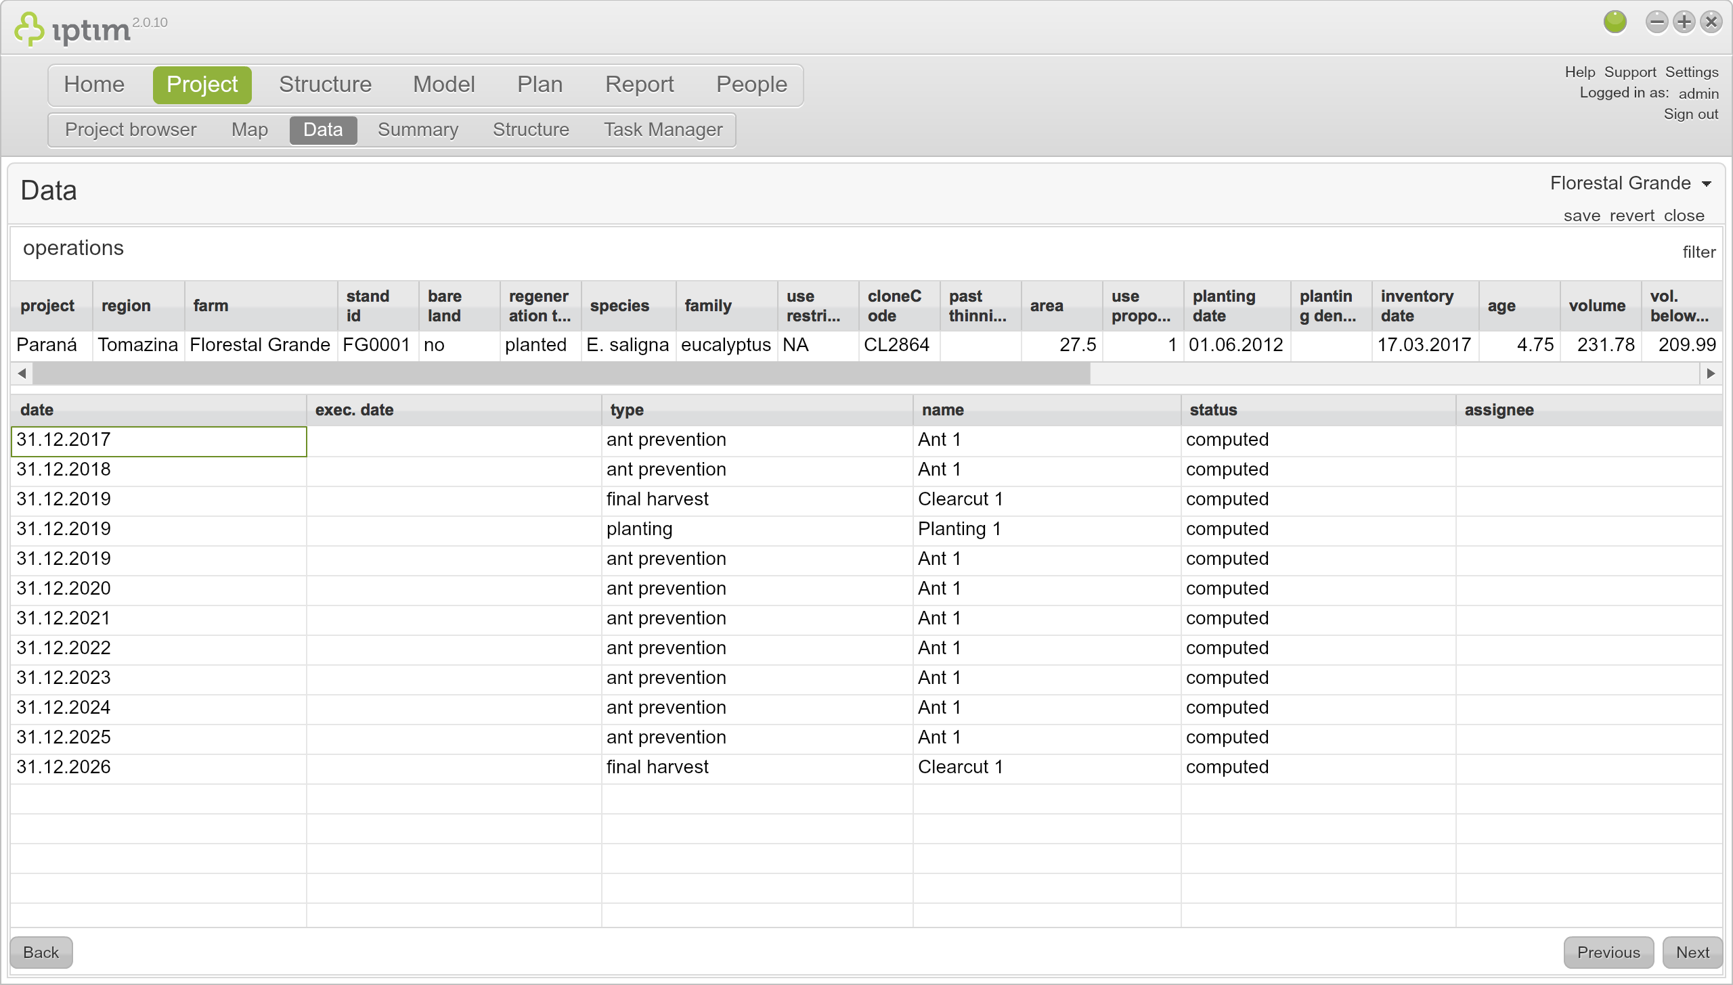The image size is (1733, 985).
Task: Click the close link under Florestal Grande
Action: click(1684, 216)
